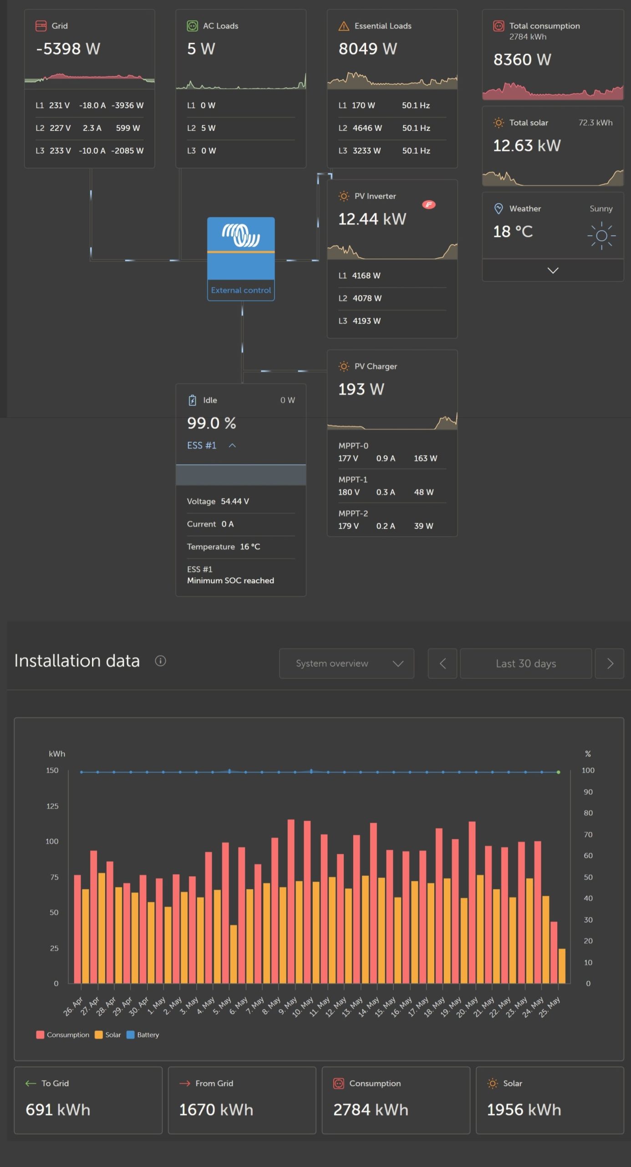Image resolution: width=631 pixels, height=1167 pixels.
Task: Click the Voltage 54.44 V row
Action: point(241,501)
